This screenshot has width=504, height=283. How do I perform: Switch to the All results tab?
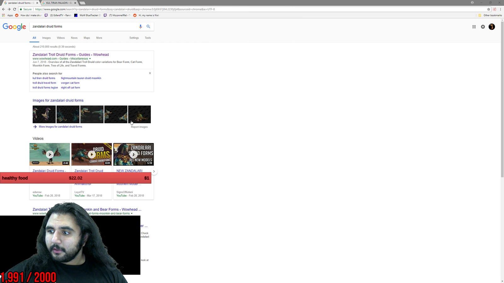click(x=34, y=38)
